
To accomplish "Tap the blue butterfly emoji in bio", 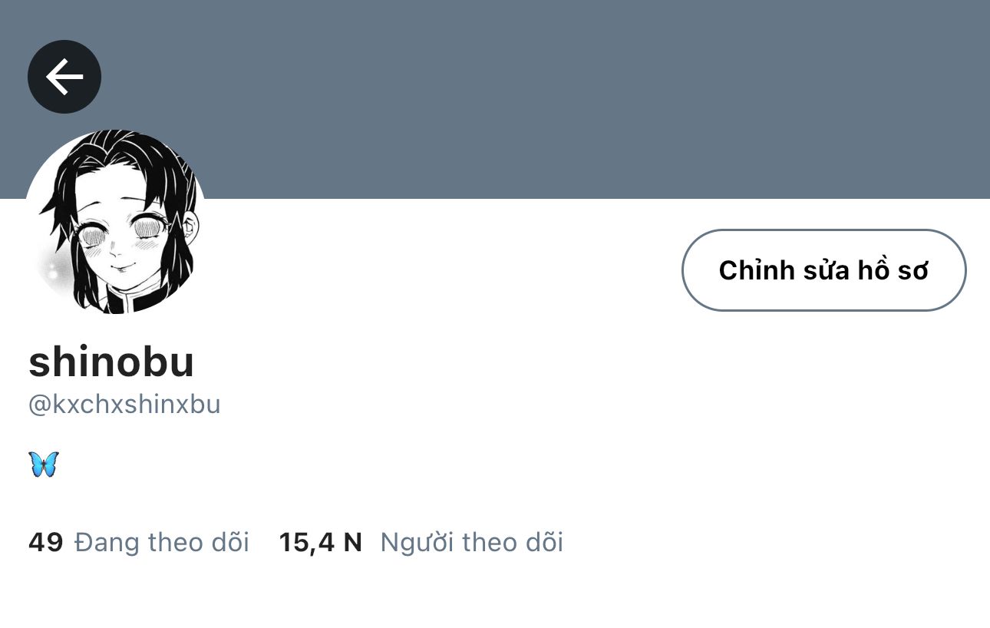I will tap(44, 464).
